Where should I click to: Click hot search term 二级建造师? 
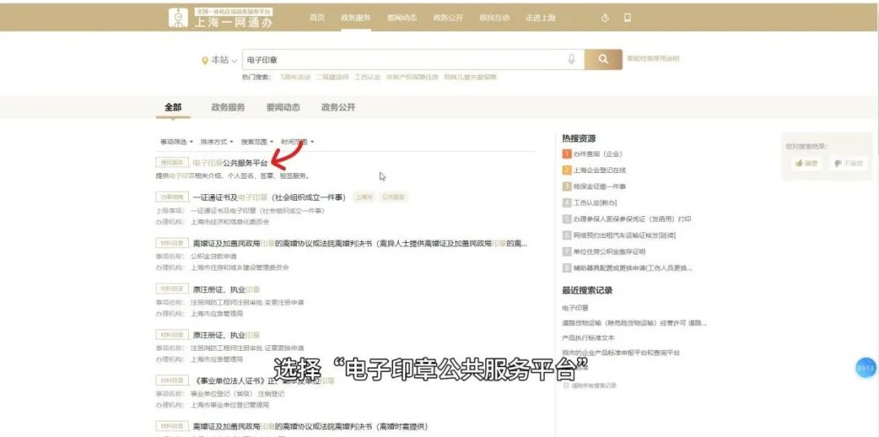[x=332, y=77]
